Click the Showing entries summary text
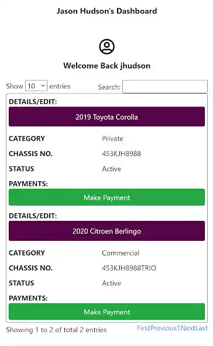 pyautogui.click(x=56, y=330)
